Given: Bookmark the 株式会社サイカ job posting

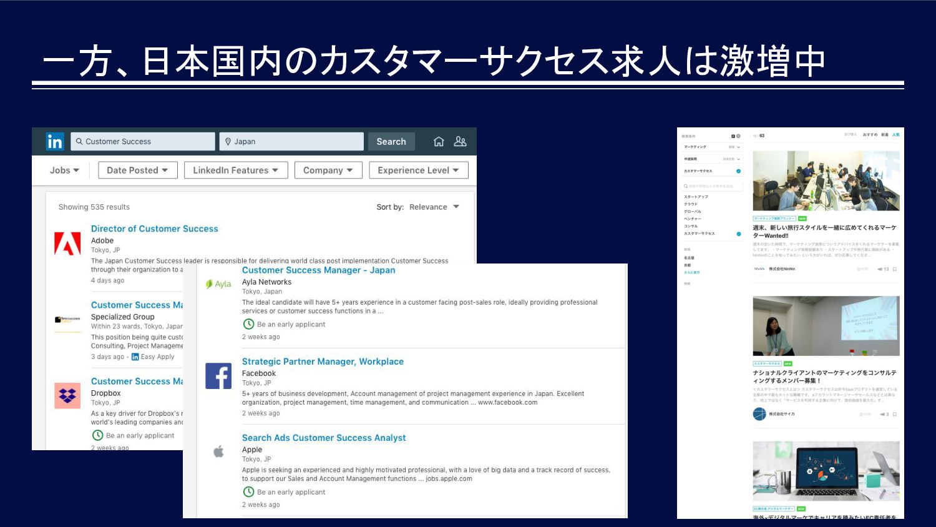Looking at the screenshot, I should [x=895, y=414].
